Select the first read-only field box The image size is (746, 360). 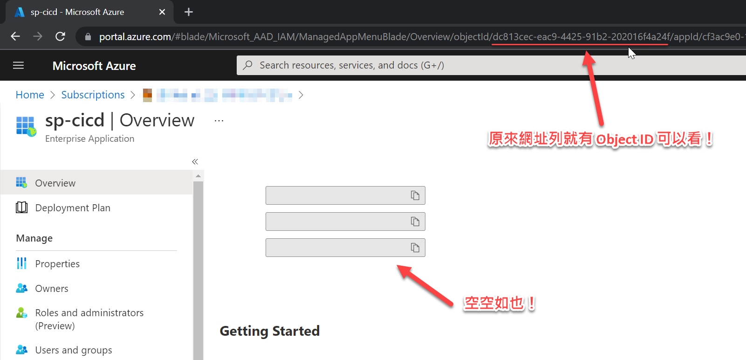point(345,195)
